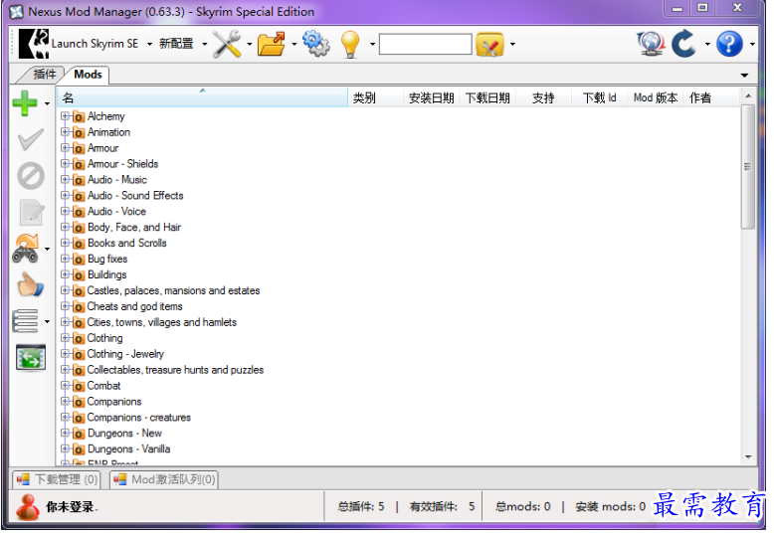Open the tab strip overflow dropdown arrow
The width and height of the screenshot is (774, 536).
click(x=744, y=75)
